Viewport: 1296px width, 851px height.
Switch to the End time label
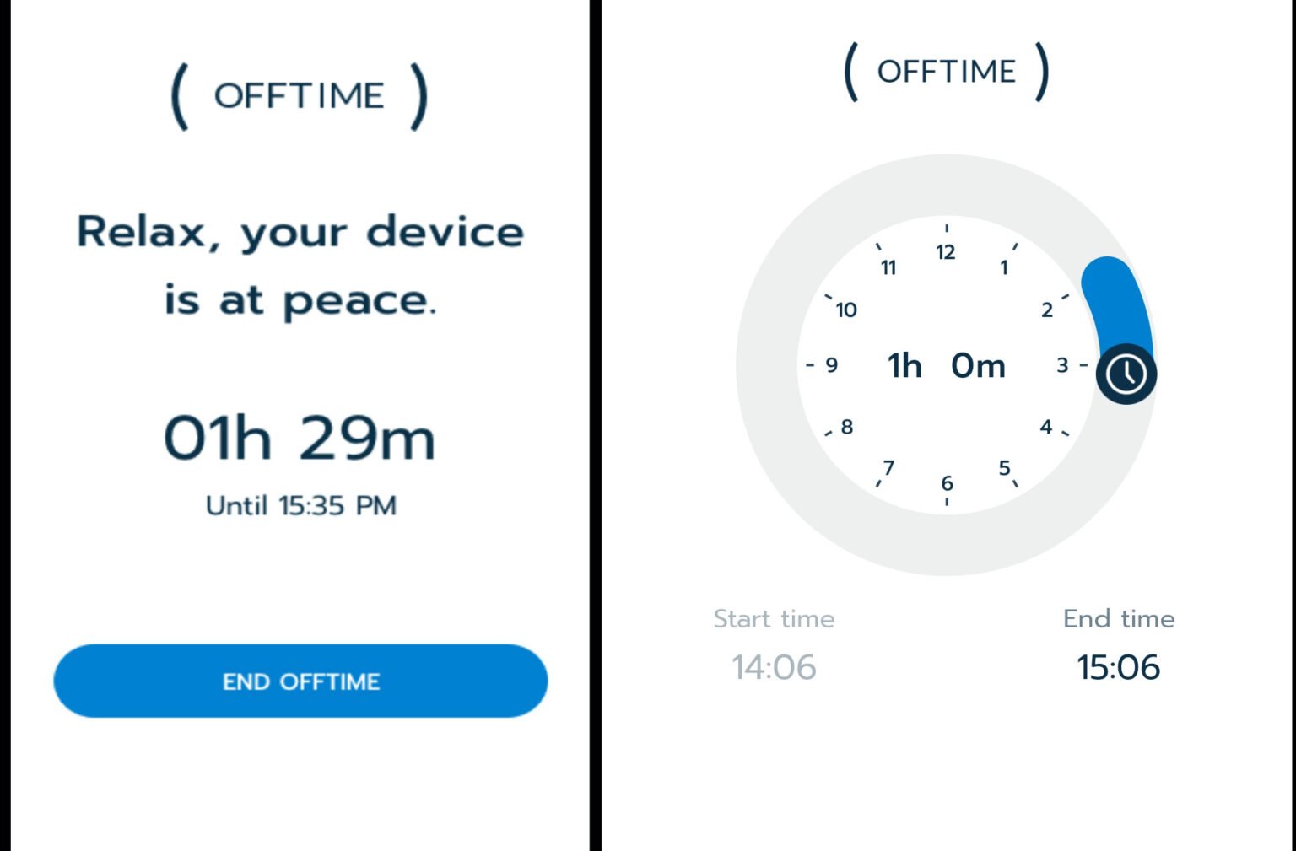click(1118, 618)
